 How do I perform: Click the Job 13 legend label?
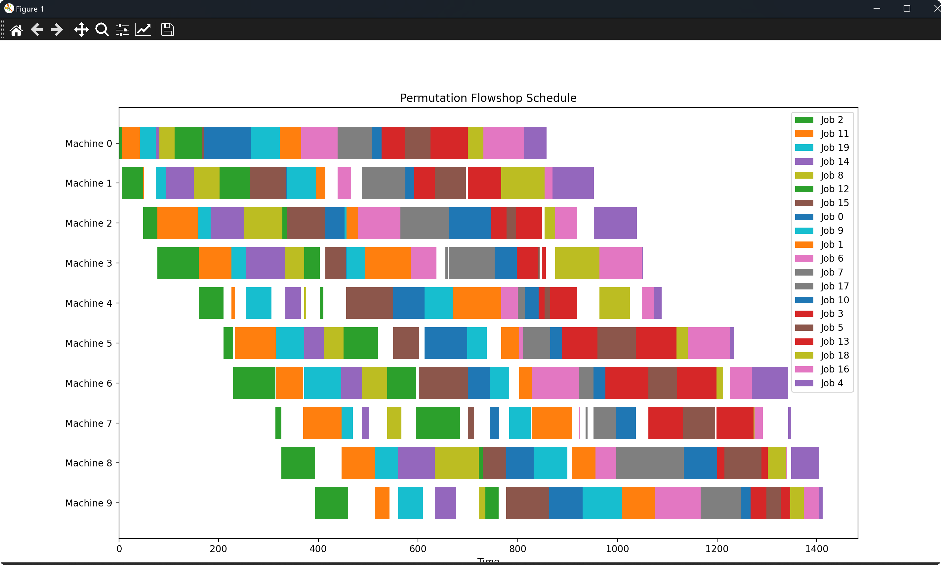[835, 341]
